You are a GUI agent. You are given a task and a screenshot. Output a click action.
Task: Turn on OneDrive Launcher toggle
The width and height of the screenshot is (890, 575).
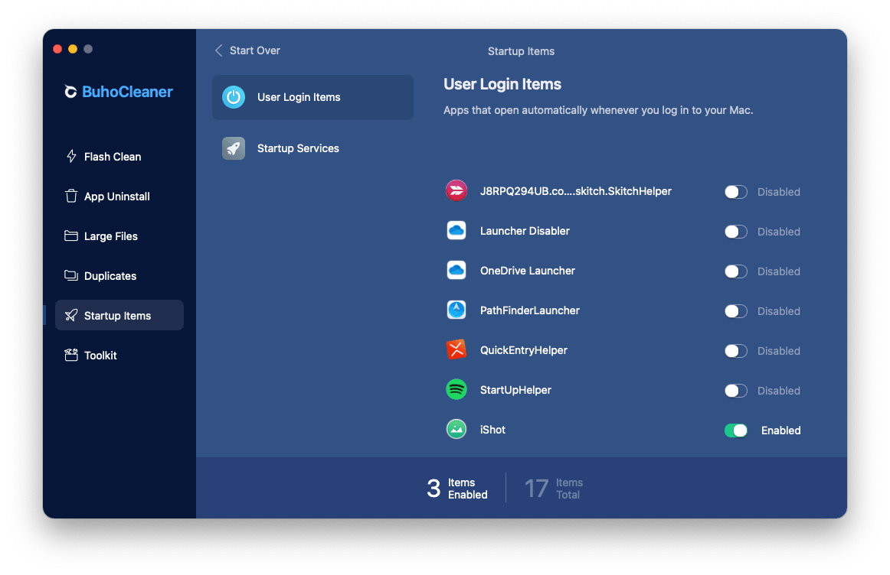(x=735, y=271)
